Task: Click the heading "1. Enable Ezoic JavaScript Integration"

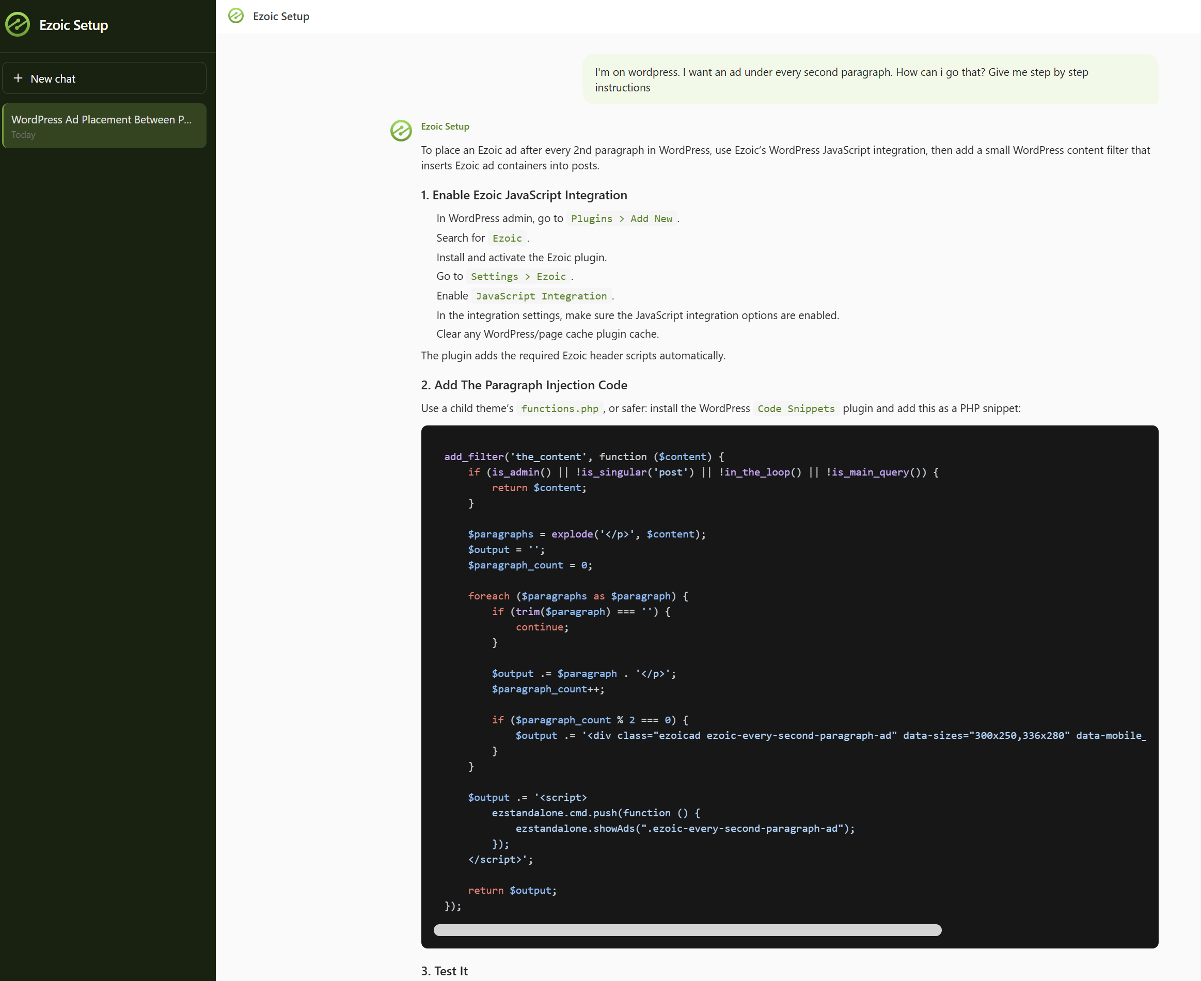Action: click(x=524, y=195)
